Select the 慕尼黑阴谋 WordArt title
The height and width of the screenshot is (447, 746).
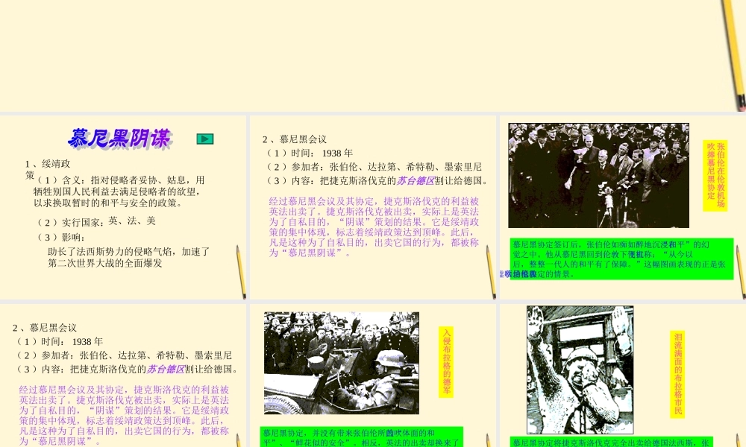pos(120,139)
